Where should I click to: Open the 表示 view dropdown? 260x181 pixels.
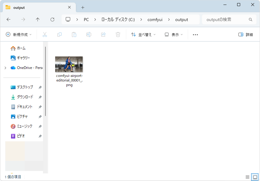point(174,34)
